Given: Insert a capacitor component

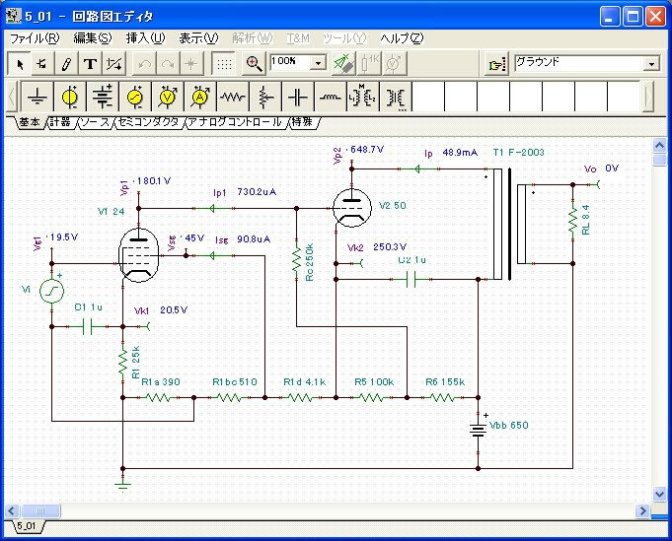Looking at the screenshot, I should (x=298, y=98).
